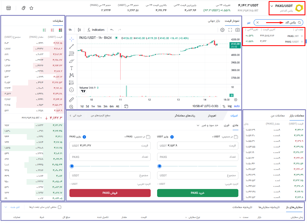Open the order history tab

tap(269, 207)
